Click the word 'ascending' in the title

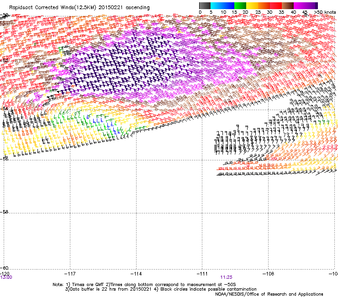137,8
